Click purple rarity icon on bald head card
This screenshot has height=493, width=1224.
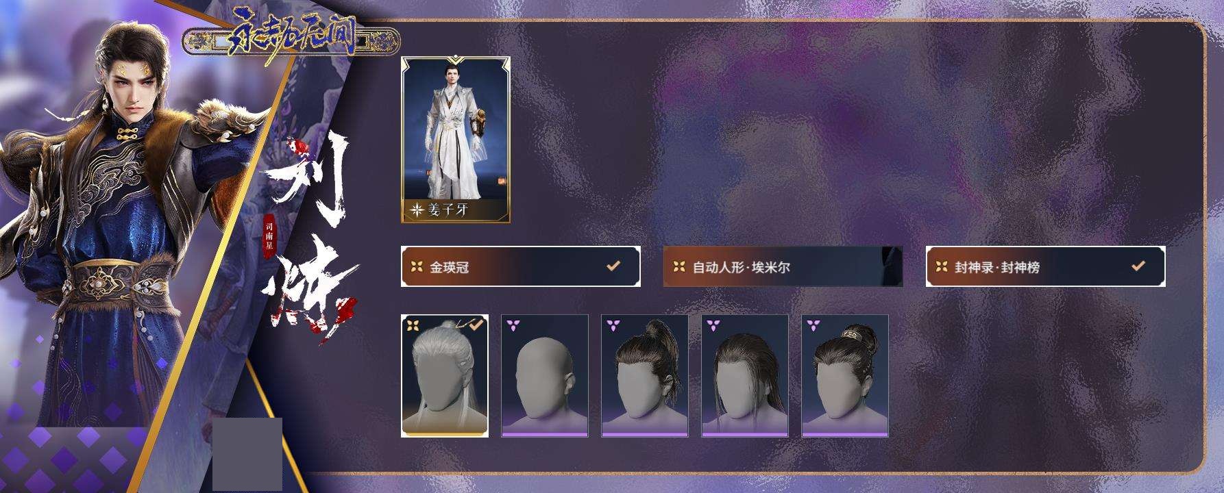tap(513, 325)
